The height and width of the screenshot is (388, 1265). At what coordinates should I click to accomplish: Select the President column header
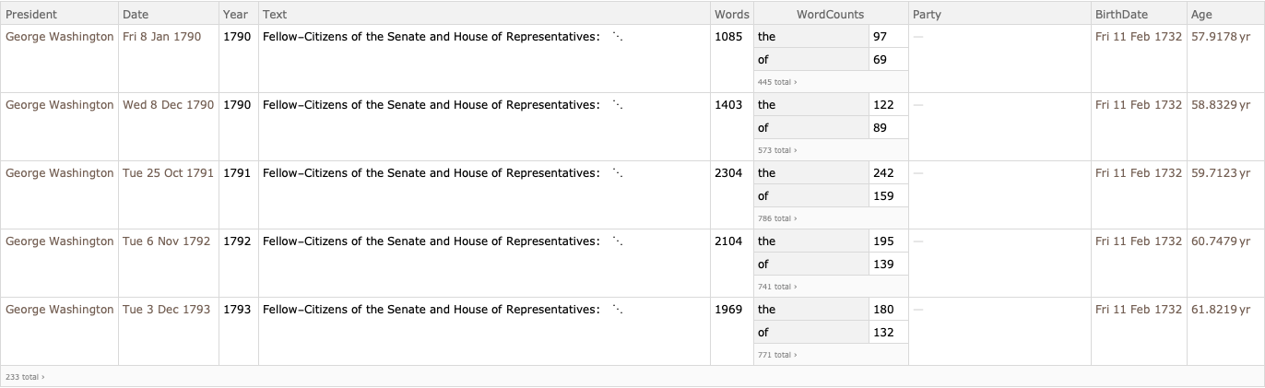31,15
